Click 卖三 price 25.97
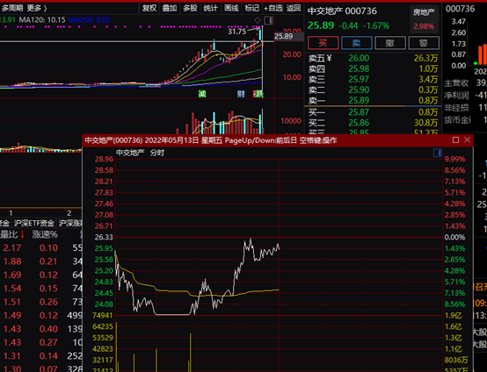Image resolution: width=487 pixels, height=372 pixels. [359, 79]
